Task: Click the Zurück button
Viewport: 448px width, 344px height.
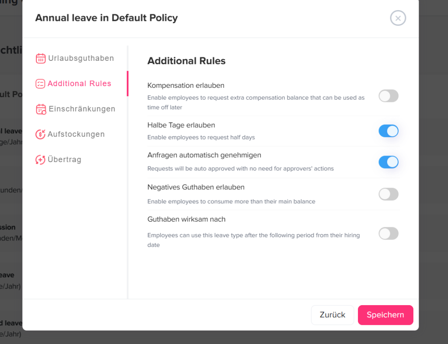Action: point(332,315)
